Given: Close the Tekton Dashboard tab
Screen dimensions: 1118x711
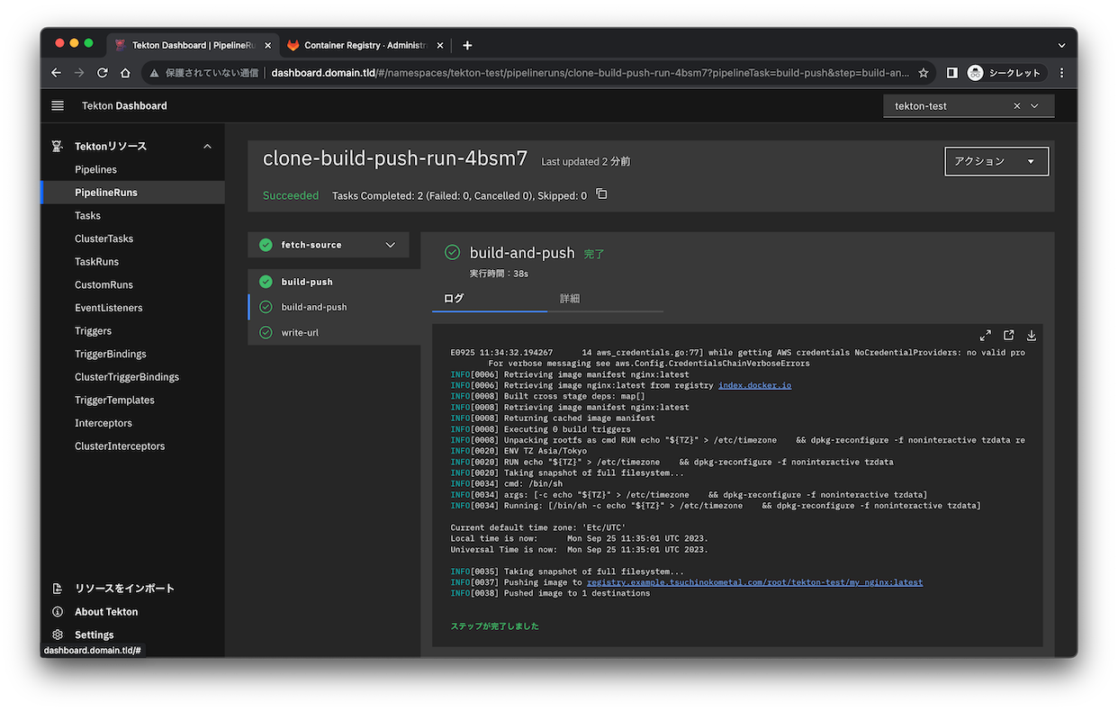Looking at the screenshot, I should (x=267, y=45).
